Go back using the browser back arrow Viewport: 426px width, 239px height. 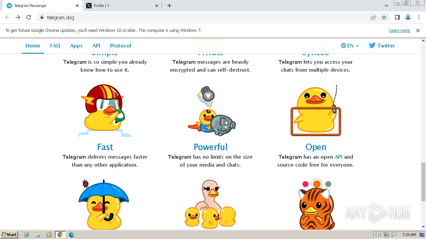coord(7,17)
